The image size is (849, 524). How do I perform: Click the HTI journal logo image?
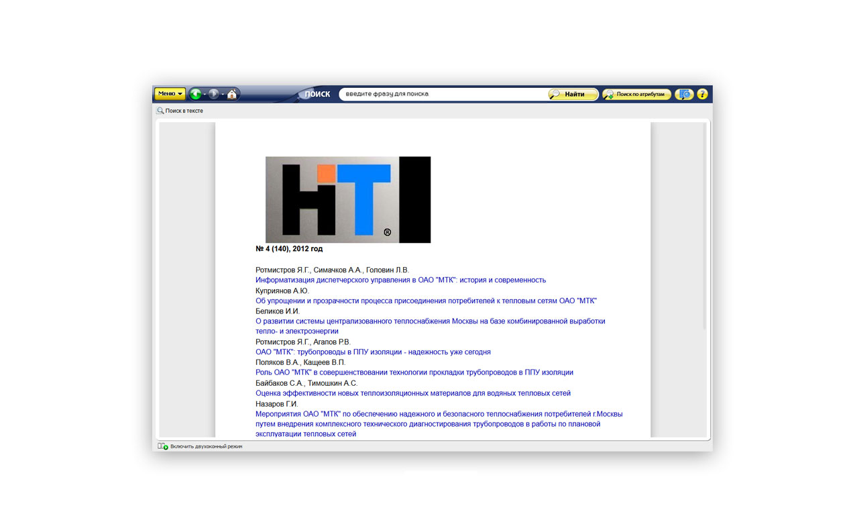(x=348, y=199)
